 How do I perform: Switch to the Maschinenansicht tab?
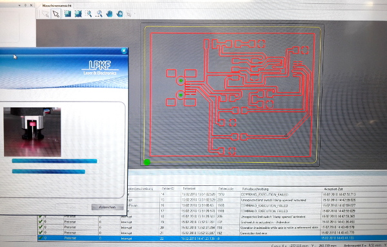(x=57, y=5)
